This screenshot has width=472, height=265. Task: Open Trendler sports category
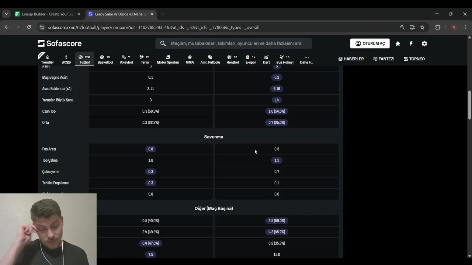click(x=47, y=59)
